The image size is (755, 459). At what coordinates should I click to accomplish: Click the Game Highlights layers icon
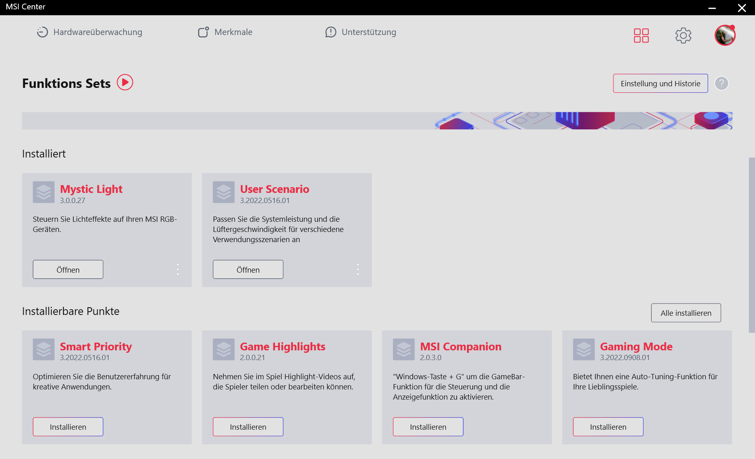(224, 350)
